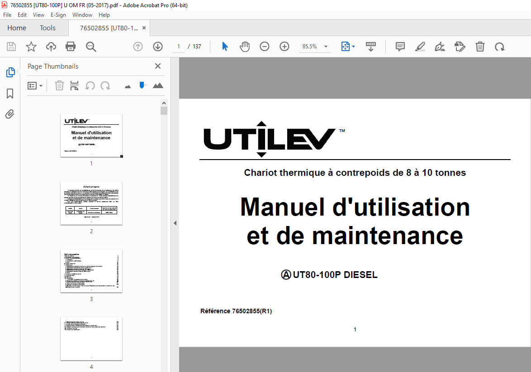This screenshot has height=372, width=531.
Task: Go to previous page arrow
Action: (x=138, y=47)
